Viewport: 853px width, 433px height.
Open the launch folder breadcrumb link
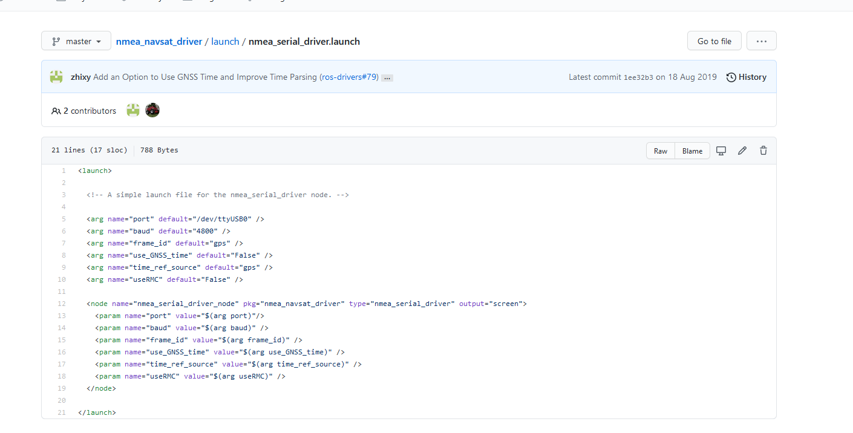point(225,41)
